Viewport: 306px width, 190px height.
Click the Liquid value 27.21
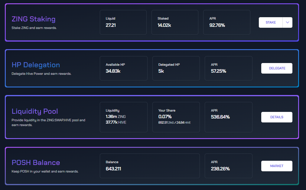point(111,25)
